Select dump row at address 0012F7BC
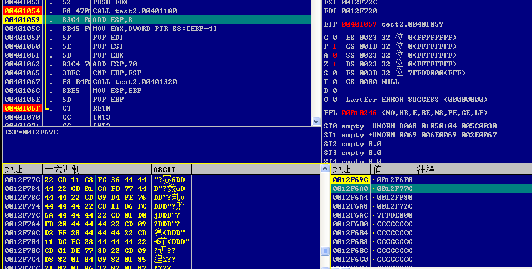Screen dimensions: 532x269 pos(98,250)
